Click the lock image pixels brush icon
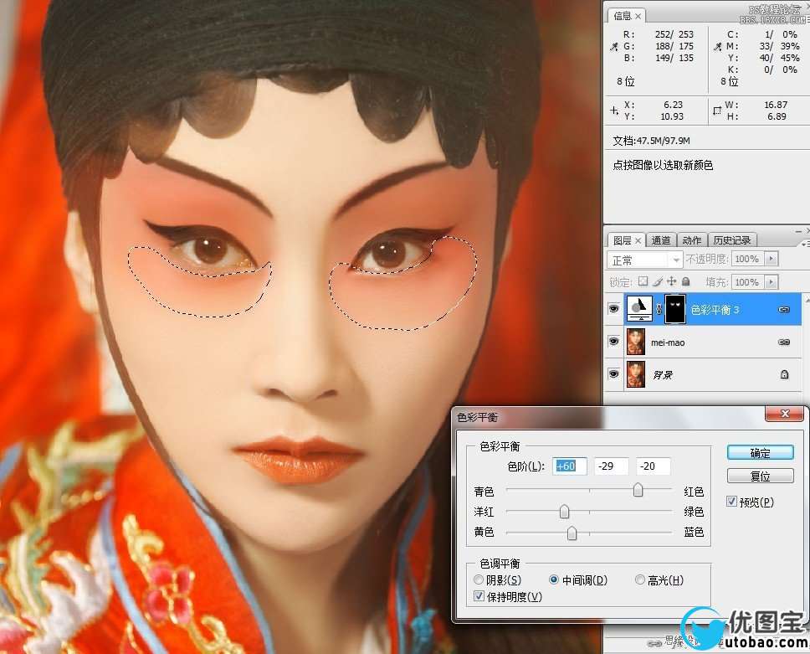 tap(657, 281)
